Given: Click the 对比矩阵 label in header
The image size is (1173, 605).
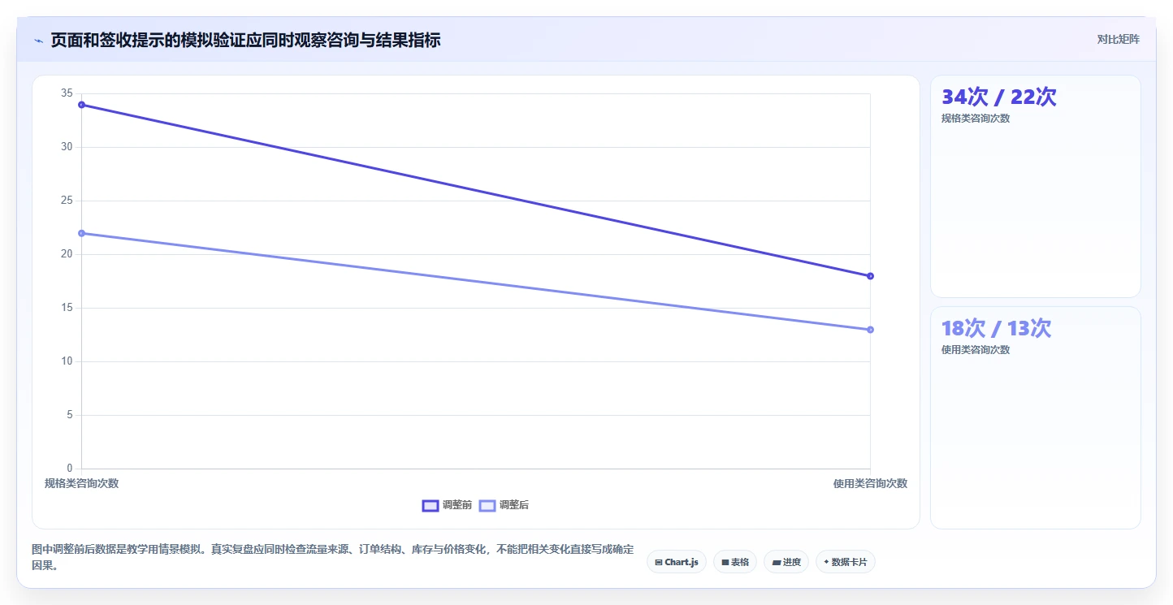Looking at the screenshot, I should 1118,39.
